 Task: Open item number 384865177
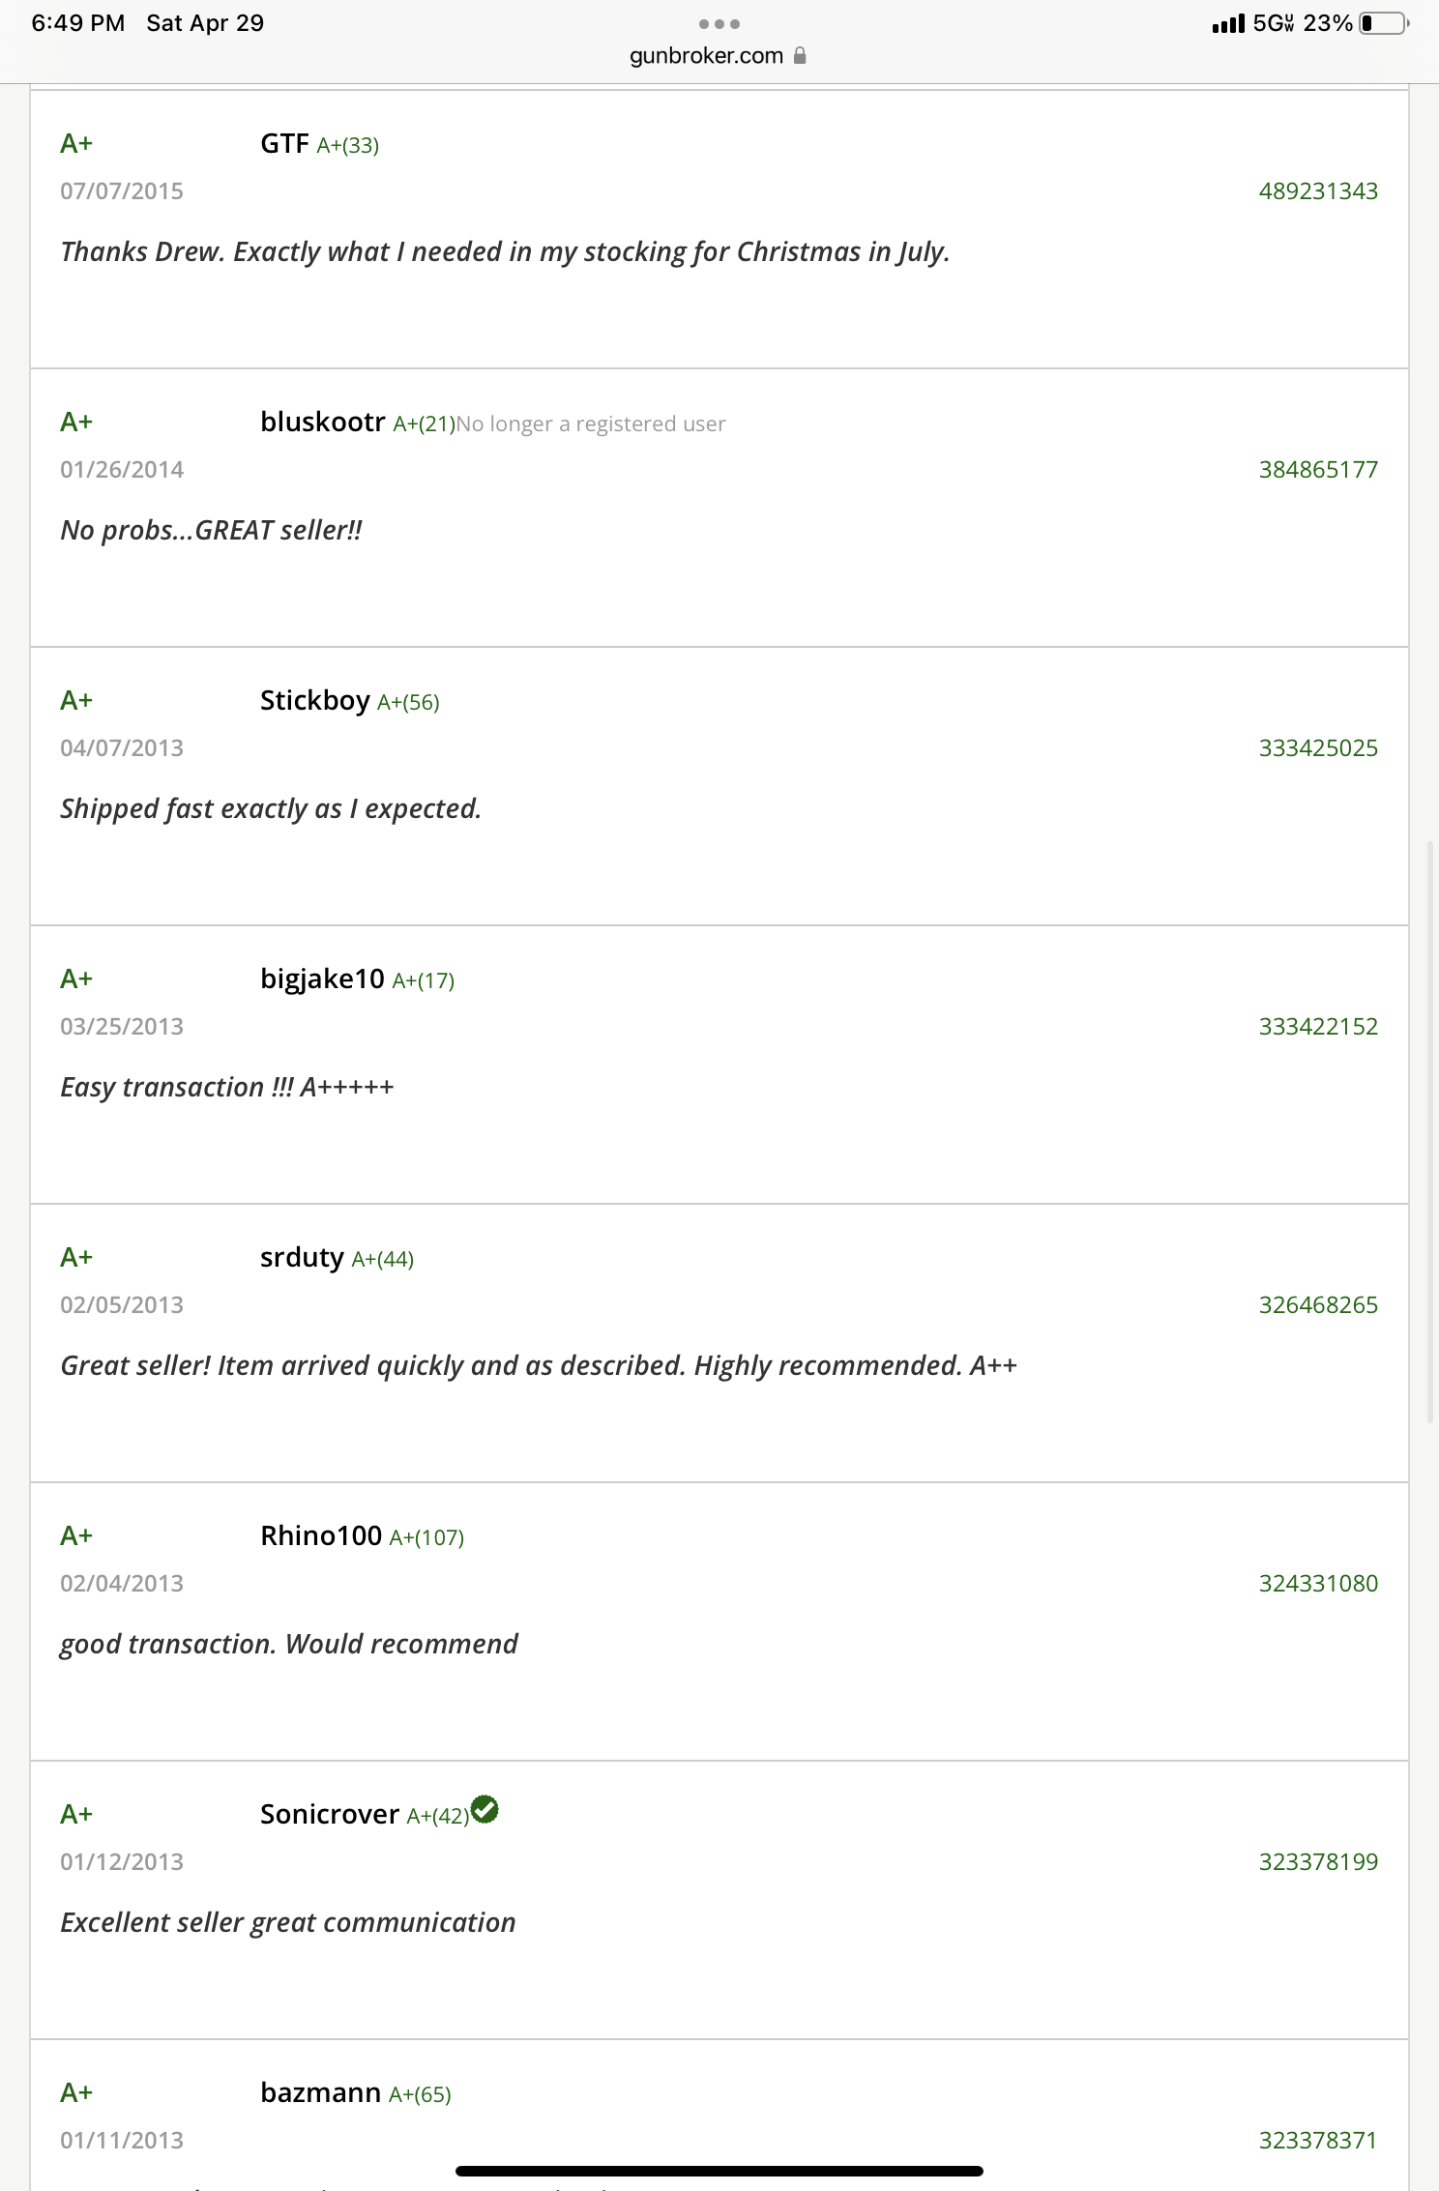(x=1317, y=470)
